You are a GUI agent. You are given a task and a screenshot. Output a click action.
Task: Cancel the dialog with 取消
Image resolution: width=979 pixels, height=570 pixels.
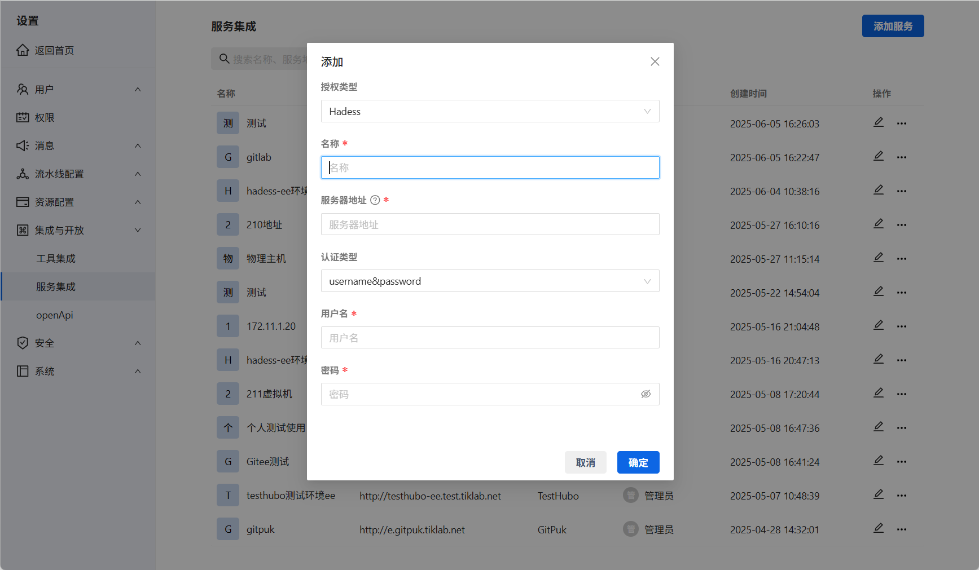(x=586, y=462)
